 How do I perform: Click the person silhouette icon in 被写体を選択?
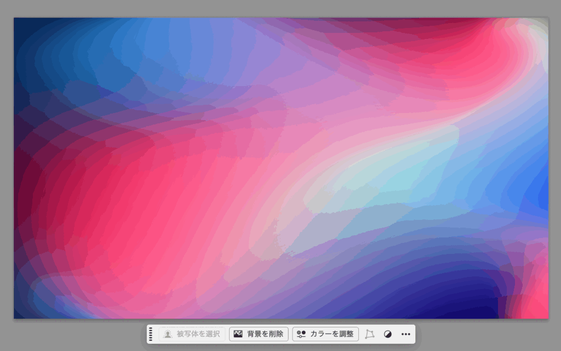168,334
